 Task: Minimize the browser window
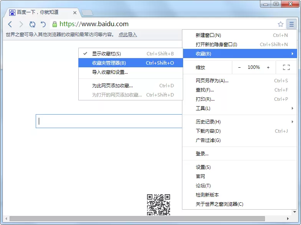point(266,4)
